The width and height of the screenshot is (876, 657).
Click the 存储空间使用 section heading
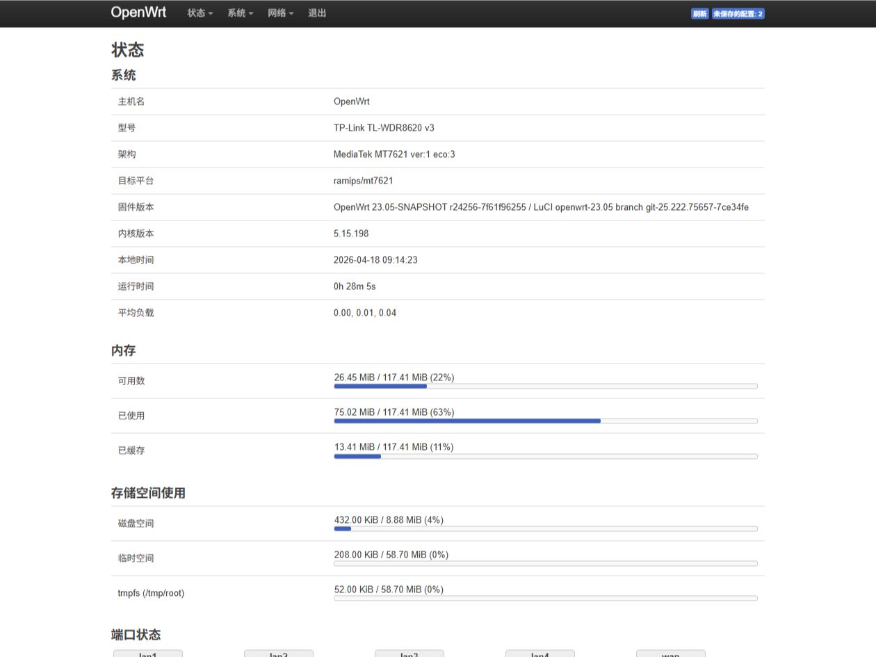(148, 493)
